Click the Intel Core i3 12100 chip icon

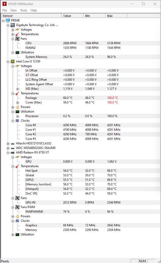coord(13,61)
